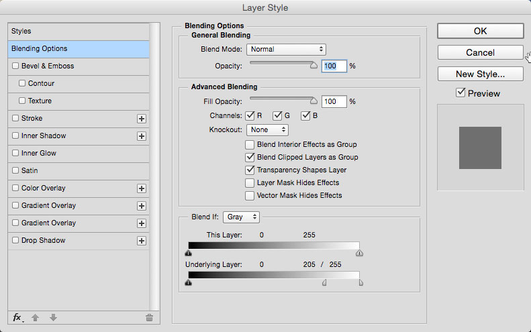This screenshot has width=531, height=332.
Task: Click the trash delete effect icon
Action: point(149,317)
